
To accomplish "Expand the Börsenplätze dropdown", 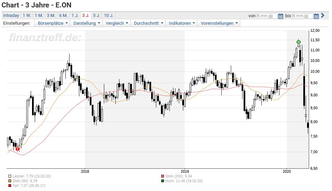I will coord(53,23).
